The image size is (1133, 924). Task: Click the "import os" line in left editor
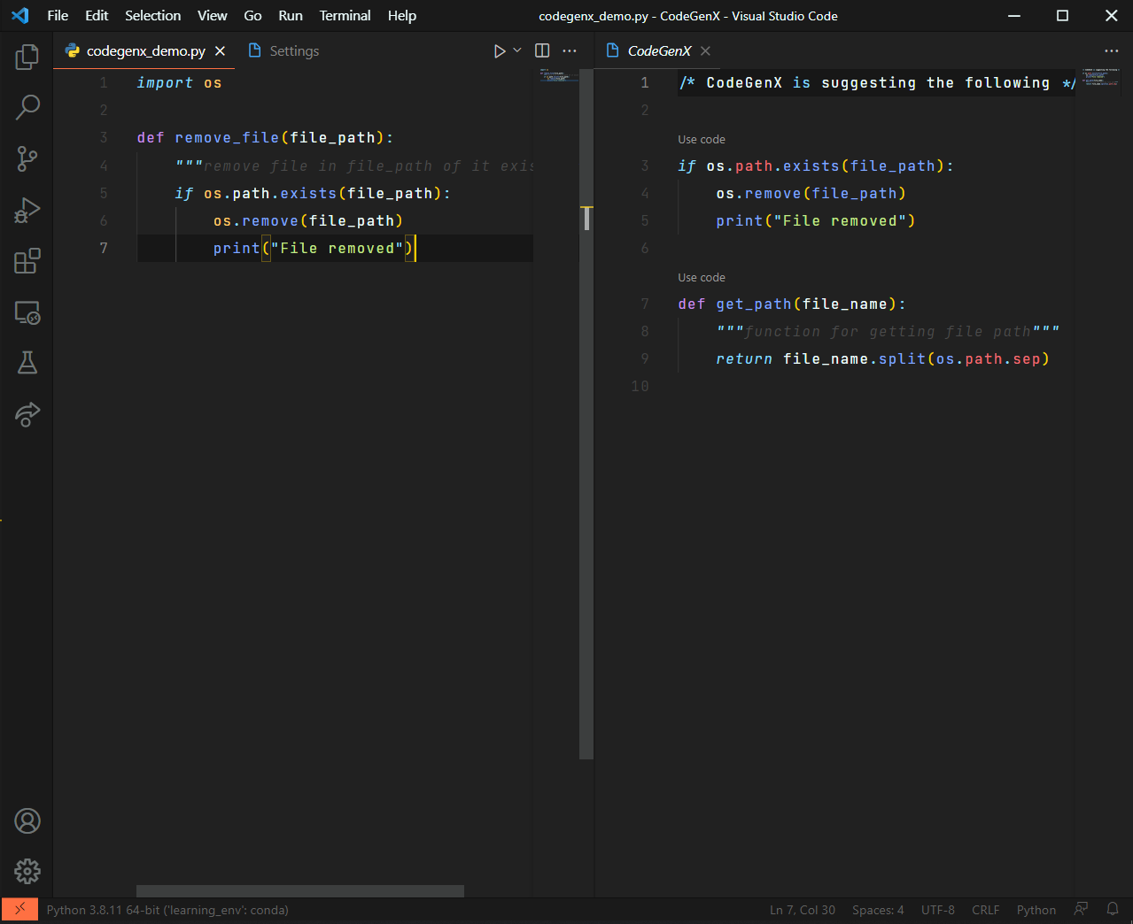tap(179, 83)
